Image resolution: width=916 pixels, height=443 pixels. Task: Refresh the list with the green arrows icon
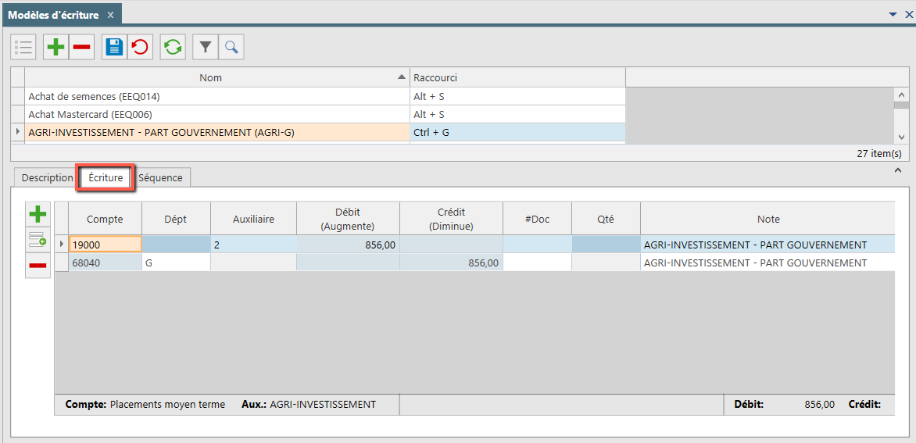pyautogui.click(x=173, y=48)
